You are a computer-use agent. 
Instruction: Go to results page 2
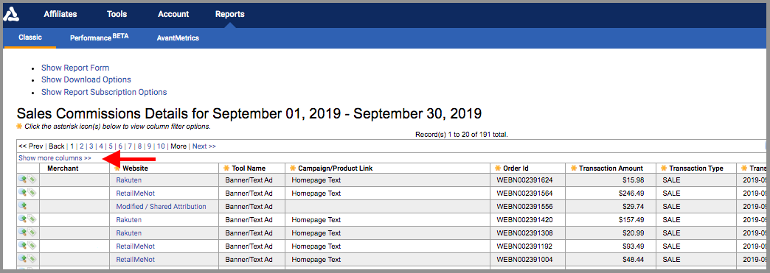82,146
